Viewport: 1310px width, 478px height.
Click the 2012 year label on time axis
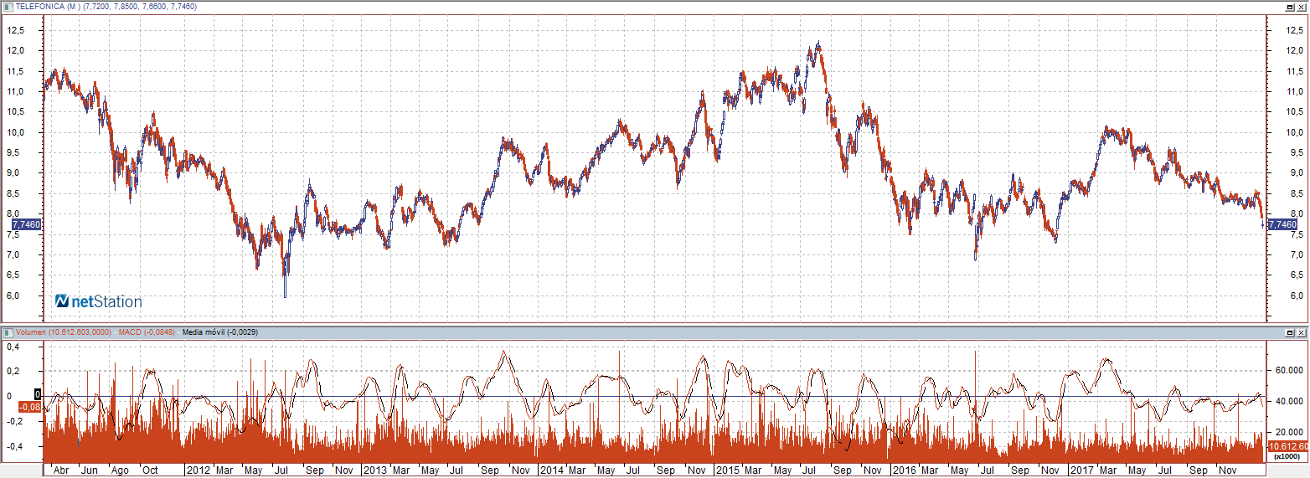[x=199, y=470]
